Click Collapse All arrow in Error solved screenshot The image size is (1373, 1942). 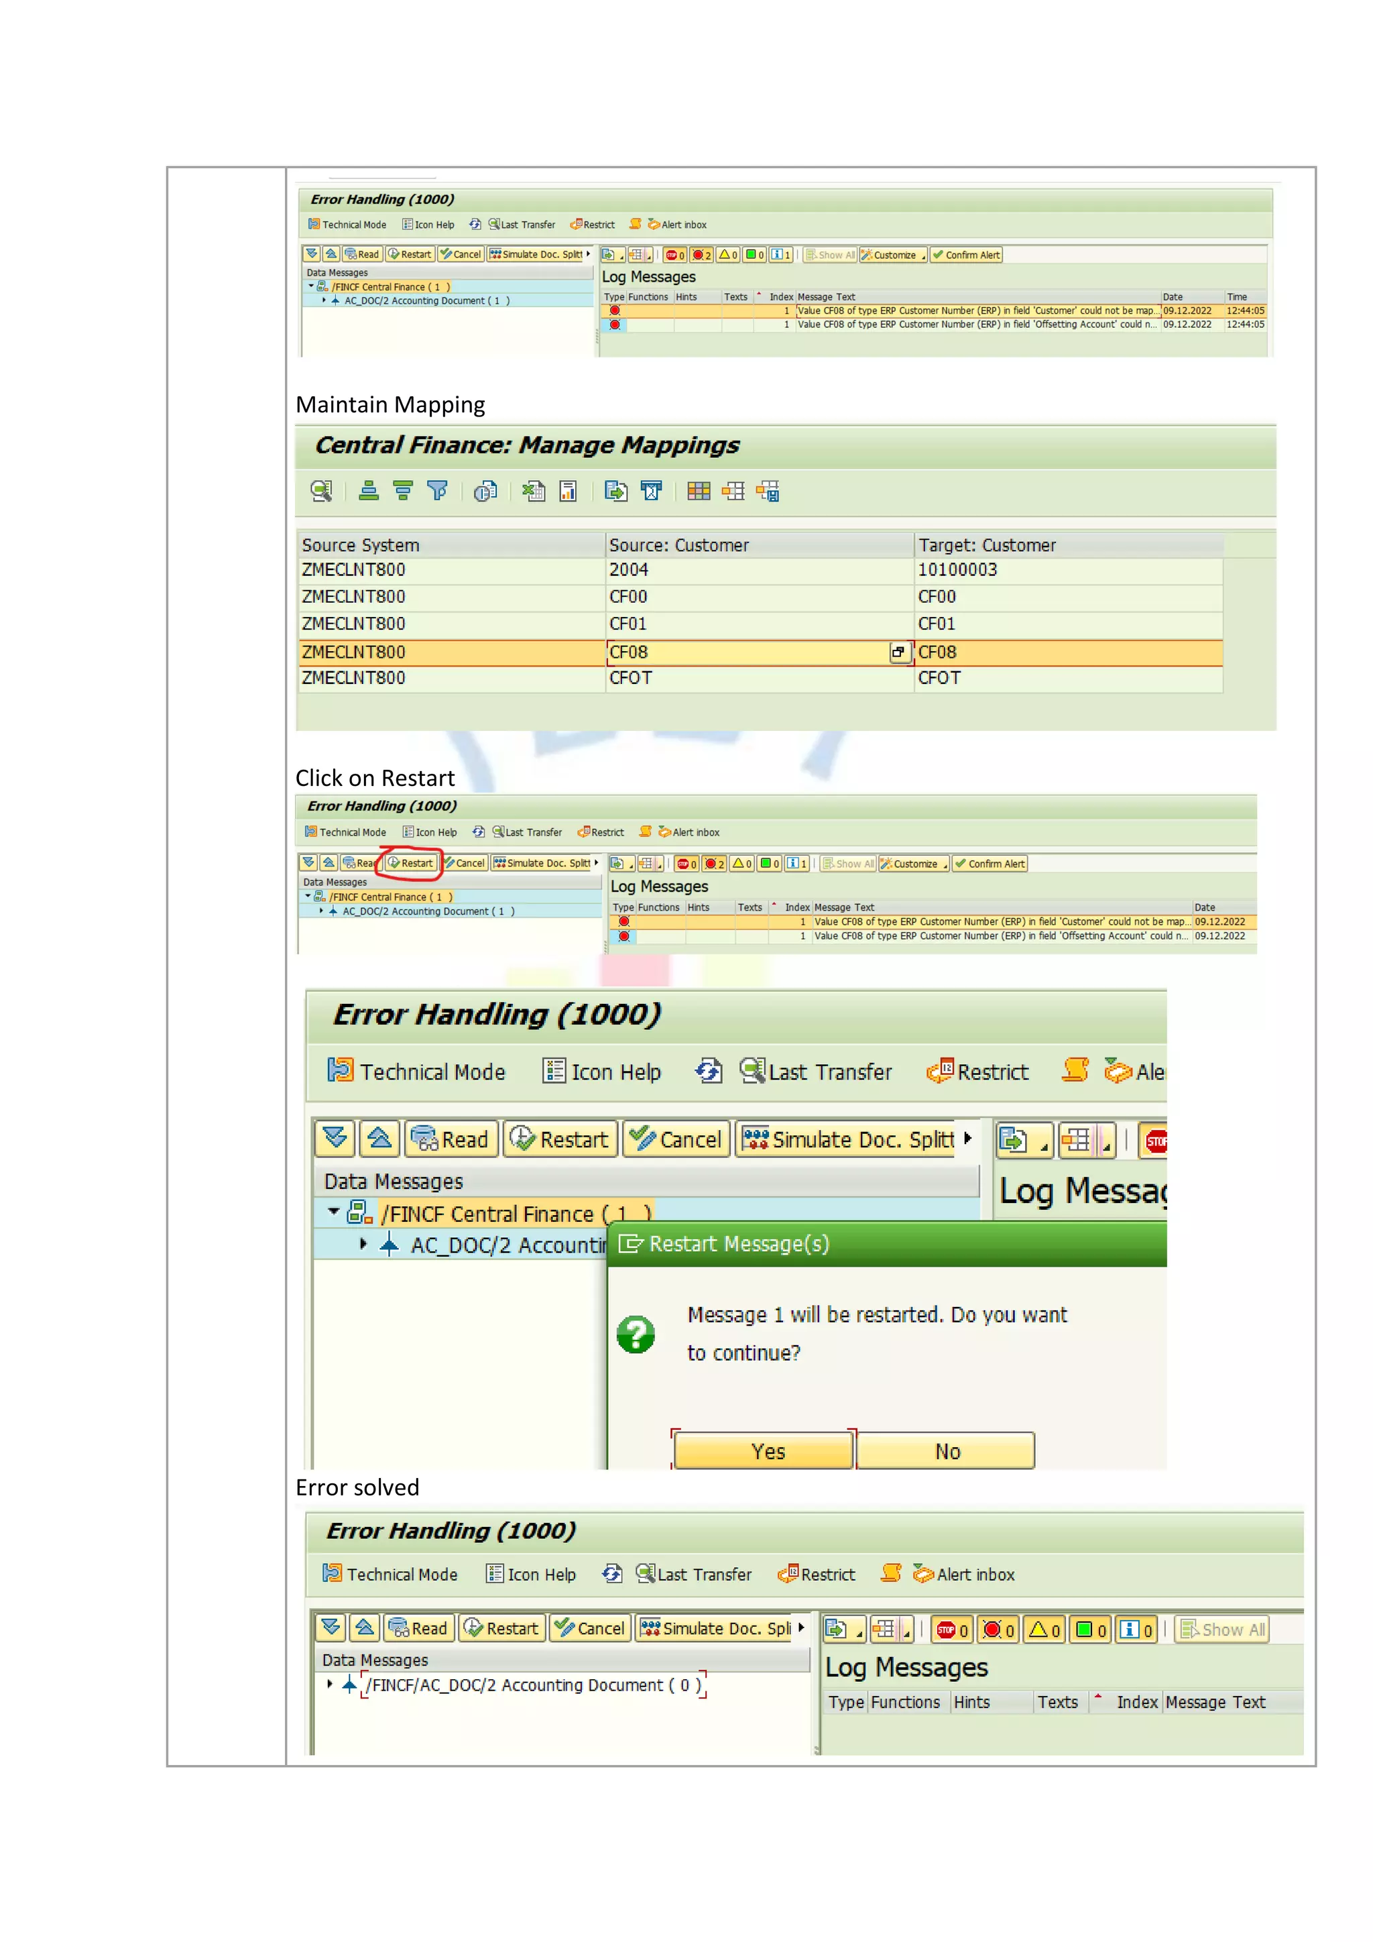pyautogui.click(x=365, y=1627)
